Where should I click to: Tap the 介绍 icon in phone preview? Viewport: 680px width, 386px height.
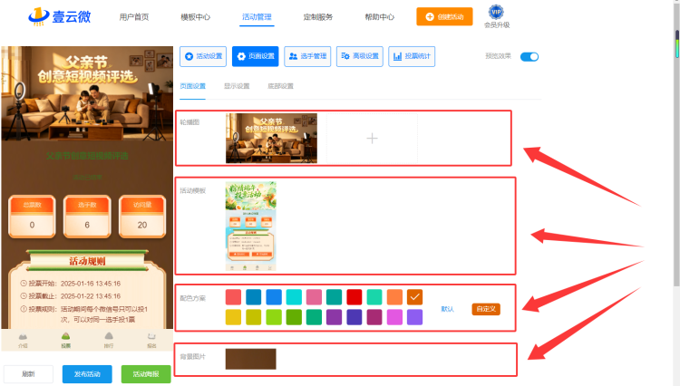[23, 340]
